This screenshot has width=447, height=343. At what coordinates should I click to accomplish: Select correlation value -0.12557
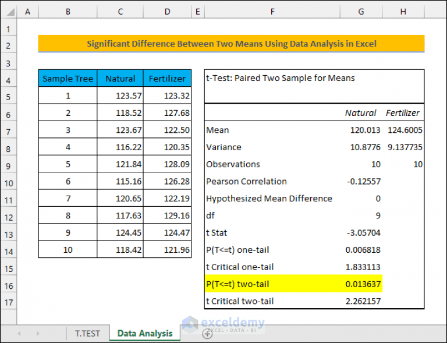pos(361,181)
